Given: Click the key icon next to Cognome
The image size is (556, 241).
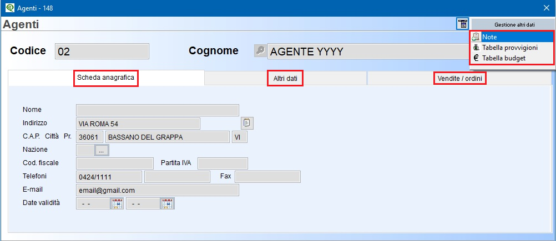Looking at the screenshot, I should point(260,52).
